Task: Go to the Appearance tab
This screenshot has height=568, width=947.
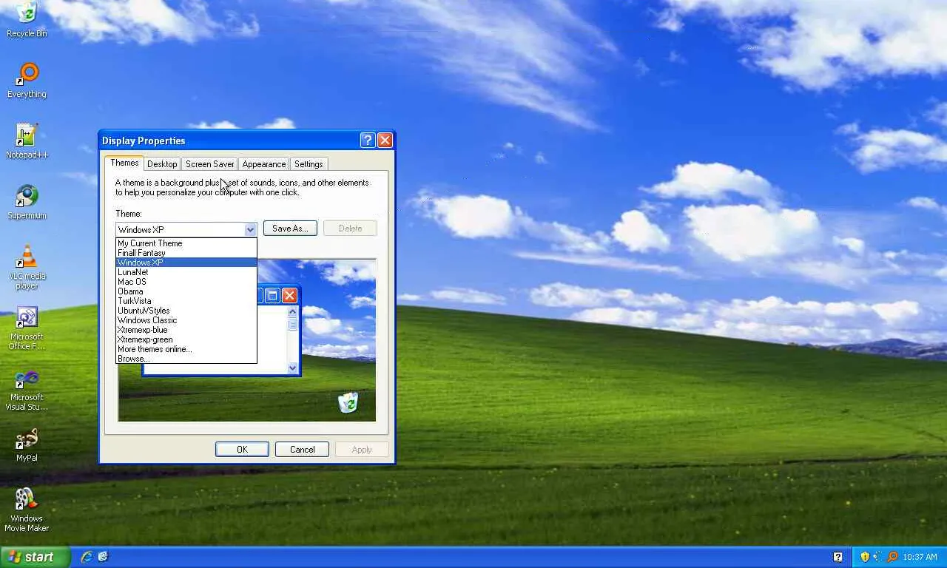Action: tap(264, 164)
